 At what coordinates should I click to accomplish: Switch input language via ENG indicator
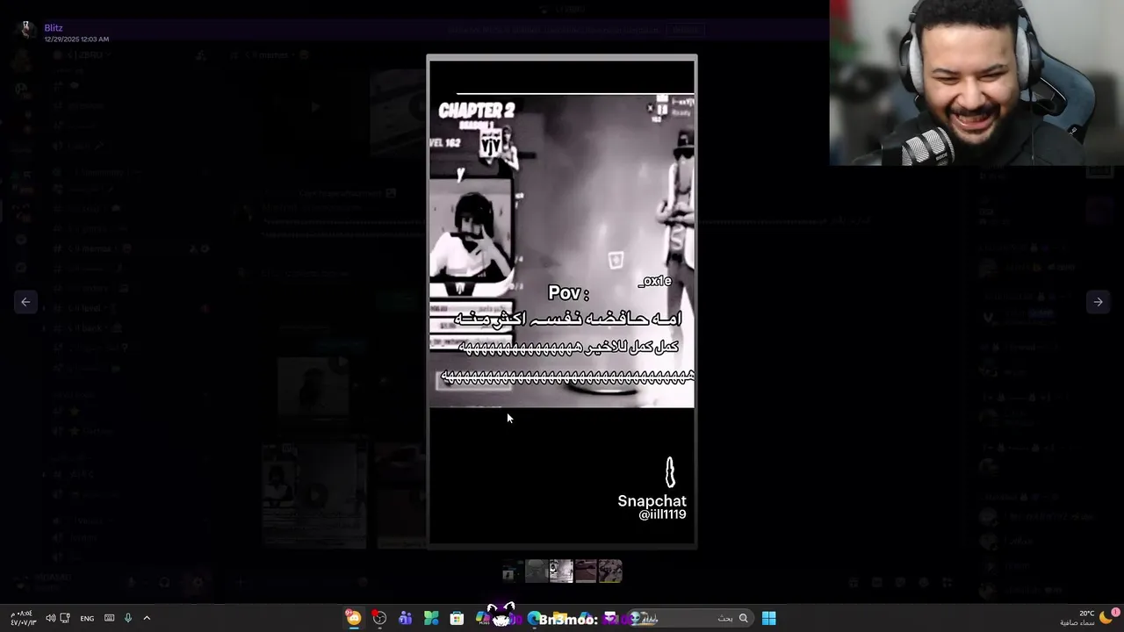87,618
